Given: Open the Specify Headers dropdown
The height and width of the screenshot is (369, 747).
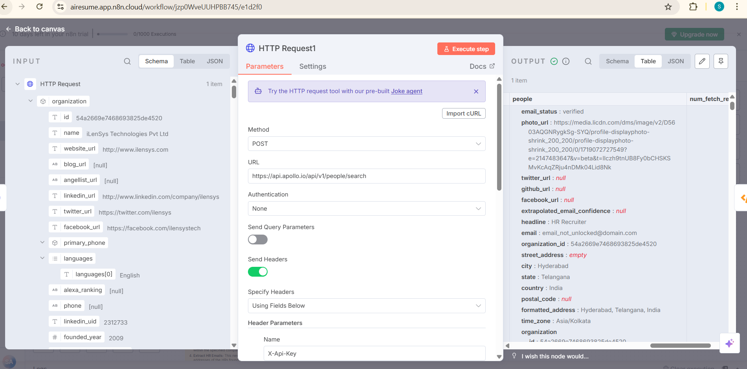Looking at the screenshot, I should click(367, 306).
